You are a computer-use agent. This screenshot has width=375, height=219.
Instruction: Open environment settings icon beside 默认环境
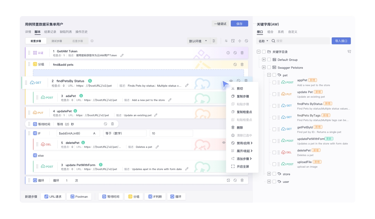click(x=214, y=41)
